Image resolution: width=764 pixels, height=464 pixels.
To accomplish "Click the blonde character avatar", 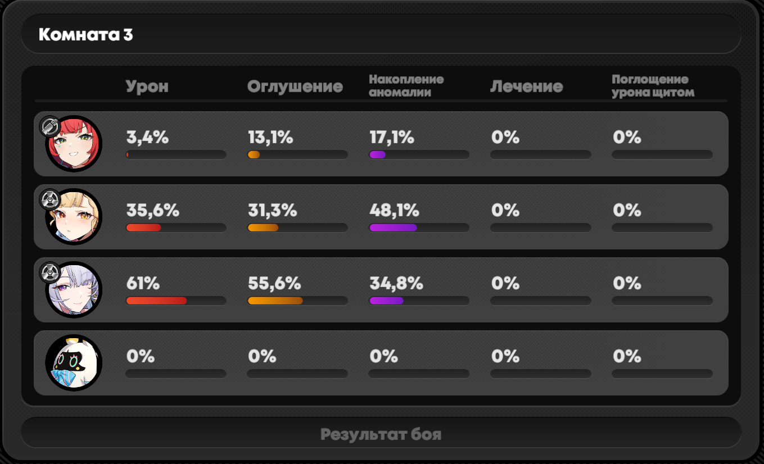I will 74,217.
